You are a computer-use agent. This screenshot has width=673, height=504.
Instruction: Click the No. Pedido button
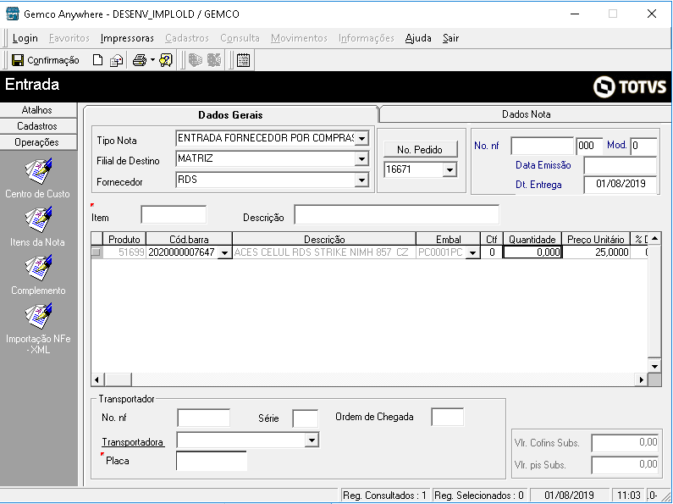pos(420,149)
